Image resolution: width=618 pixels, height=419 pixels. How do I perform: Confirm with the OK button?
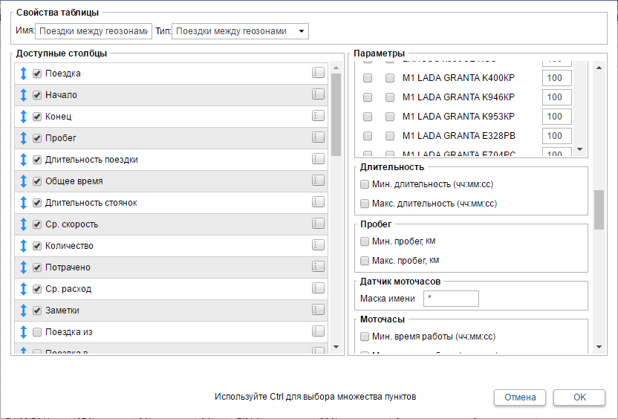click(x=579, y=397)
